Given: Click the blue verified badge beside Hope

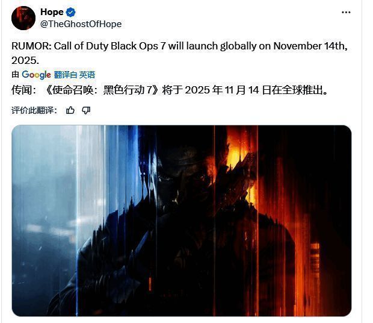Looking at the screenshot, I should [70, 12].
